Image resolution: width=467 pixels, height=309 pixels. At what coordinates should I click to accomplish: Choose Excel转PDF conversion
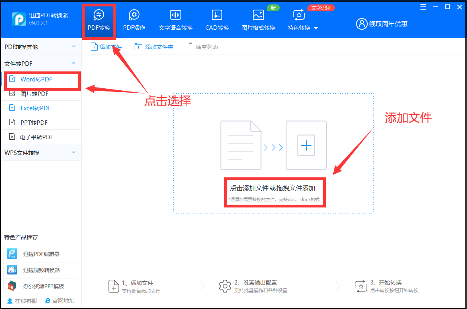pos(35,108)
